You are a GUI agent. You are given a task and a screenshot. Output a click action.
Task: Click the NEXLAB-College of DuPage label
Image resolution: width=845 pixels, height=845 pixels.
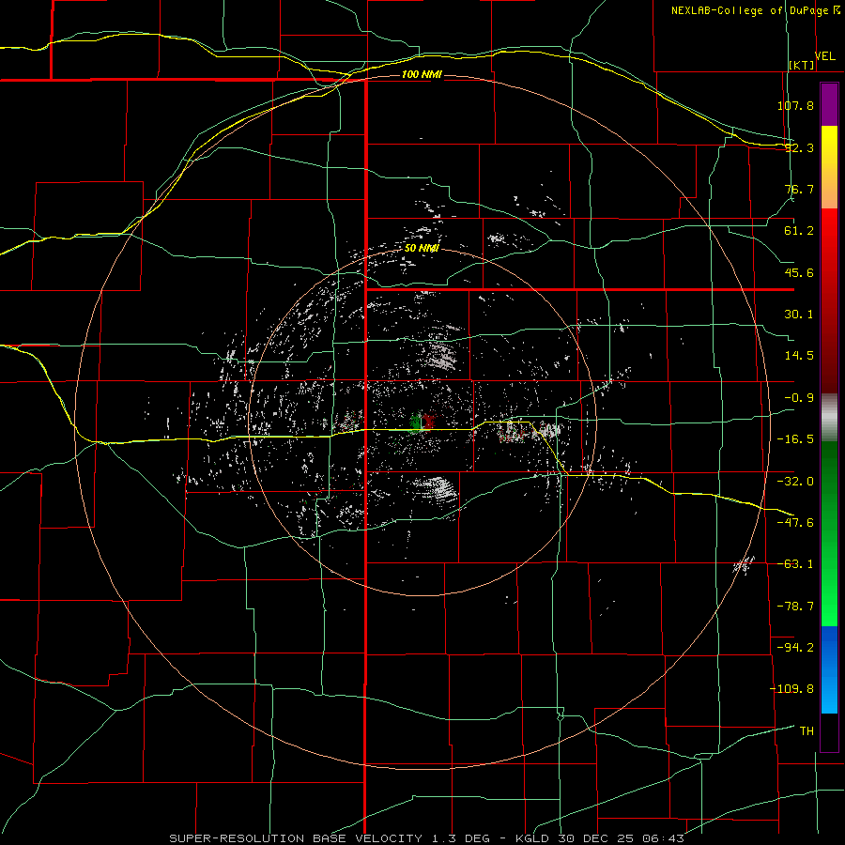point(756,10)
